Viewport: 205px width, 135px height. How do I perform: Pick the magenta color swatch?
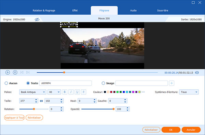(x=133, y=92)
